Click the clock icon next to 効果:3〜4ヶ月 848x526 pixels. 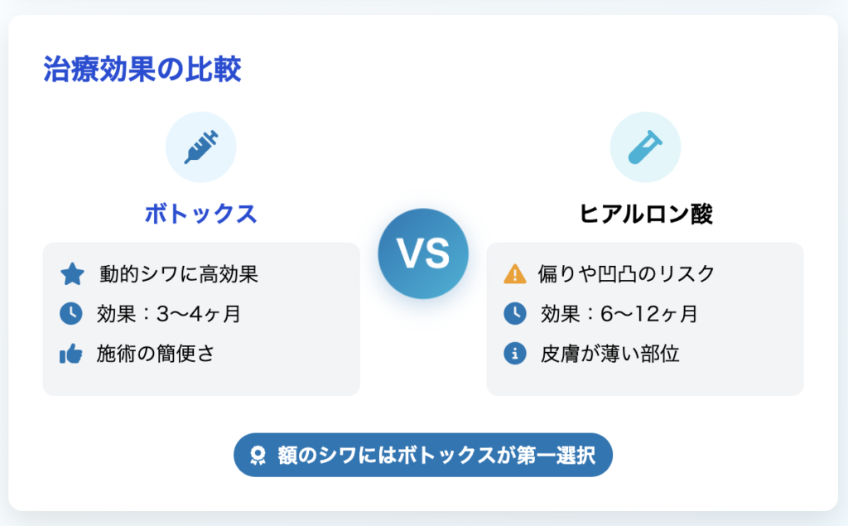pyautogui.click(x=71, y=313)
